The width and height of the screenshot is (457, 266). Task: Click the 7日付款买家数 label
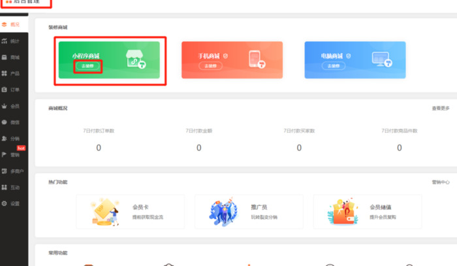[x=299, y=131]
